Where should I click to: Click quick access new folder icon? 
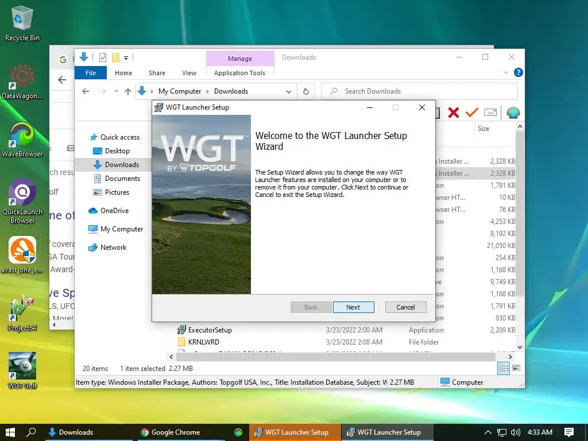click(x=115, y=57)
